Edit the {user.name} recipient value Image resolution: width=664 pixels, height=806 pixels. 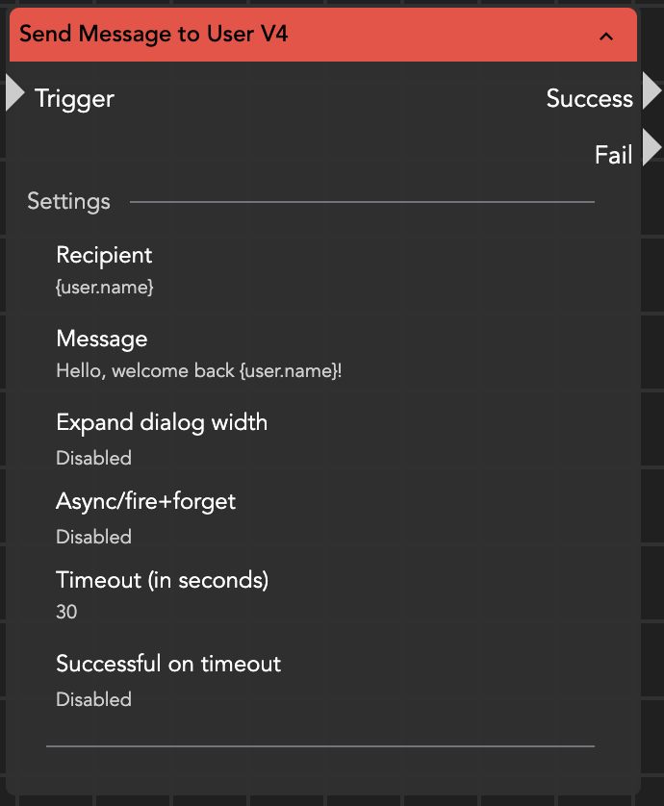pyautogui.click(x=105, y=287)
